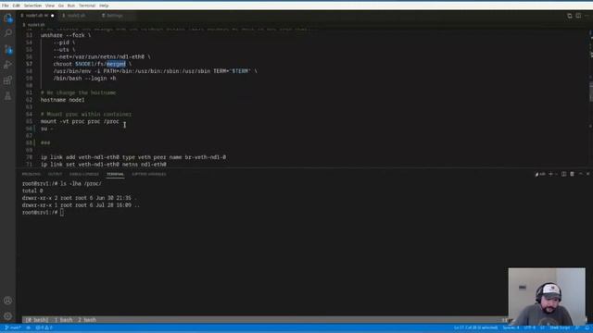Click the terminal prompt input cursor
Screen dimensions: 593x333
(62, 212)
